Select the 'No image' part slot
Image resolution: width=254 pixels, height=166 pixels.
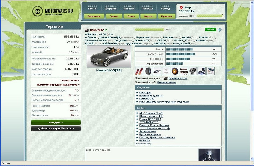[166, 71]
